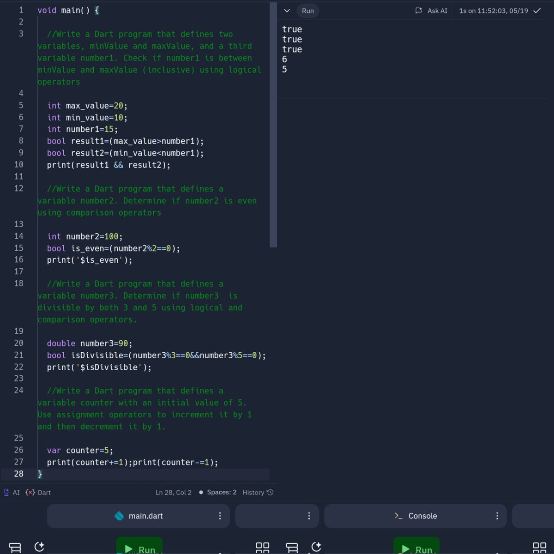Click the console output value 6
This screenshot has height=554, width=554.
[x=284, y=59]
